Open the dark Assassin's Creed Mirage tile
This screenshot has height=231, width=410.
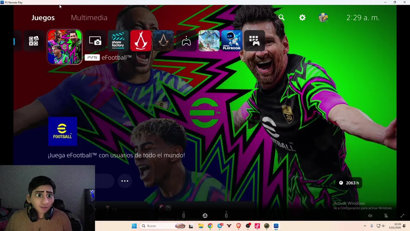pyautogui.click(x=163, y=41)
